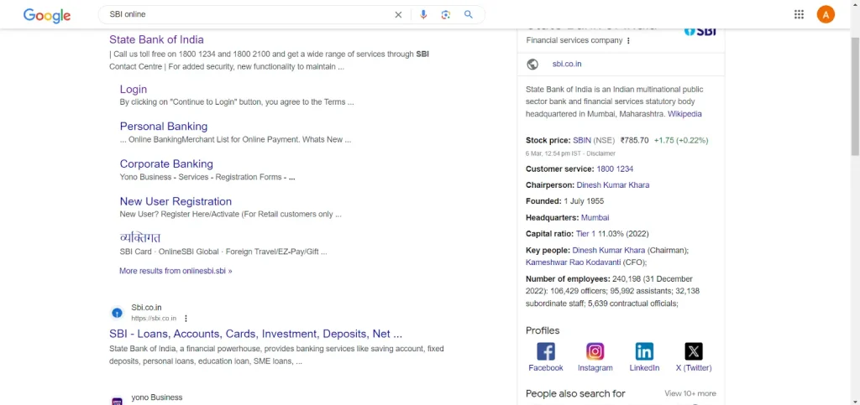Open the Personal Banking sitelink
The width and height of the screenshot is (860, 405).
[x=164, y=127]
